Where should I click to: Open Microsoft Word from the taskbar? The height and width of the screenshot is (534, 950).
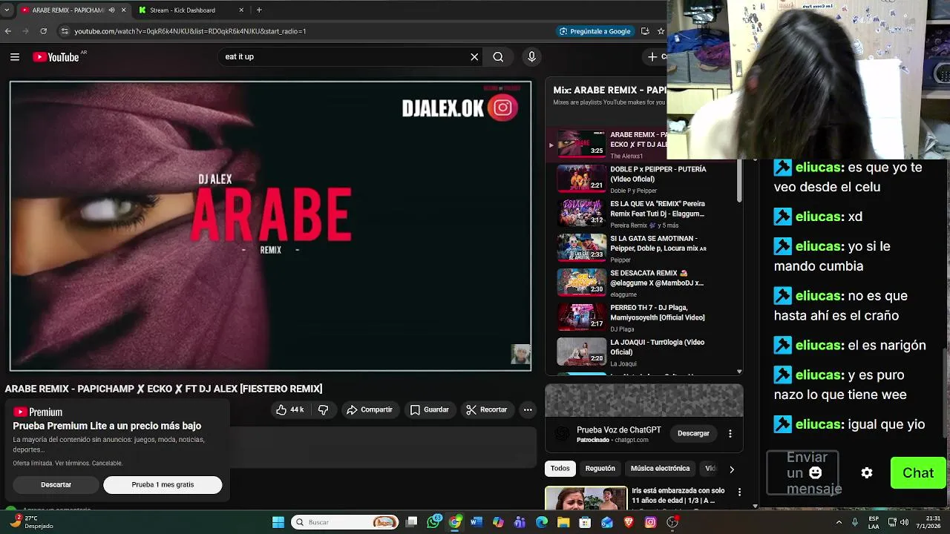[476, 522]
